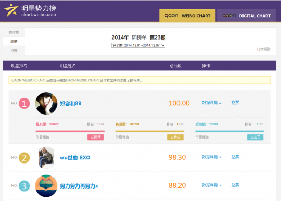Click the teal 去送花 button

(x=255, y=137)
